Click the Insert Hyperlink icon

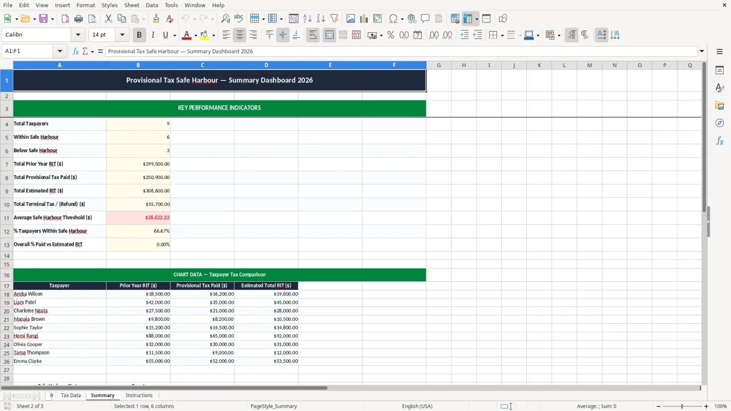point(412,19)
